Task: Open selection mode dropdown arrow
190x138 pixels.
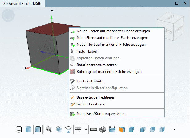Action: [x=86, y=129]
